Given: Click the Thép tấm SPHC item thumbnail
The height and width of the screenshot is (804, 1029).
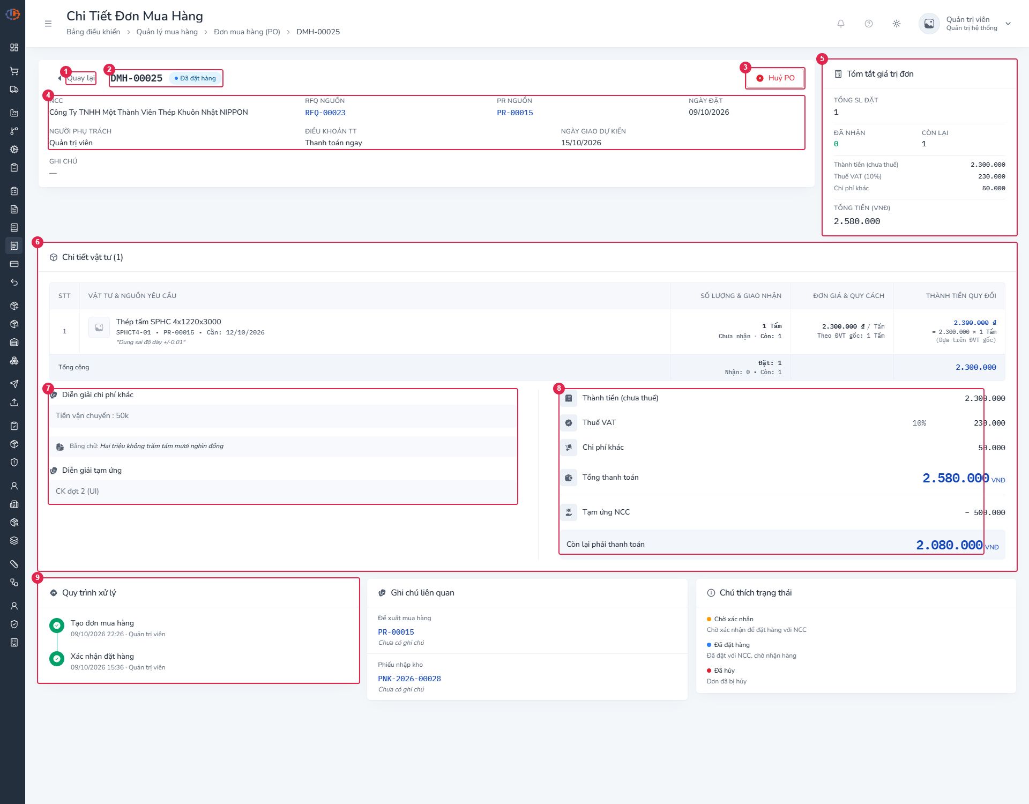Looking at the screenshot, I should tap(99, 327).
